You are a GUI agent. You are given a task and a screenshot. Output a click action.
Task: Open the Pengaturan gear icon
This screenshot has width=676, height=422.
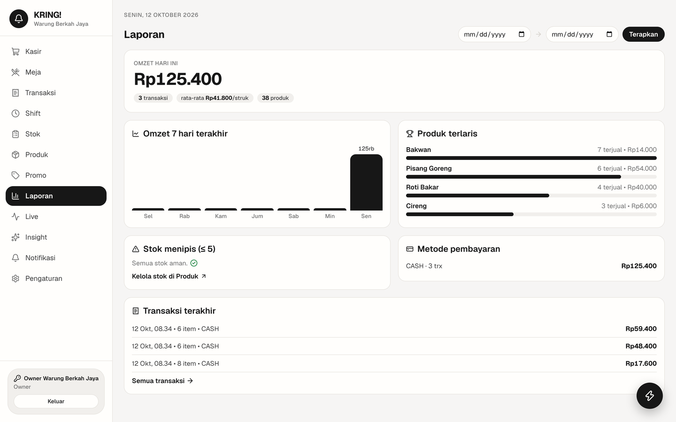[x=15, y=279]
